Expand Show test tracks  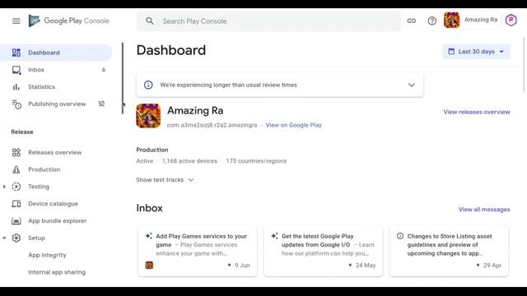(x=165, y=180)
